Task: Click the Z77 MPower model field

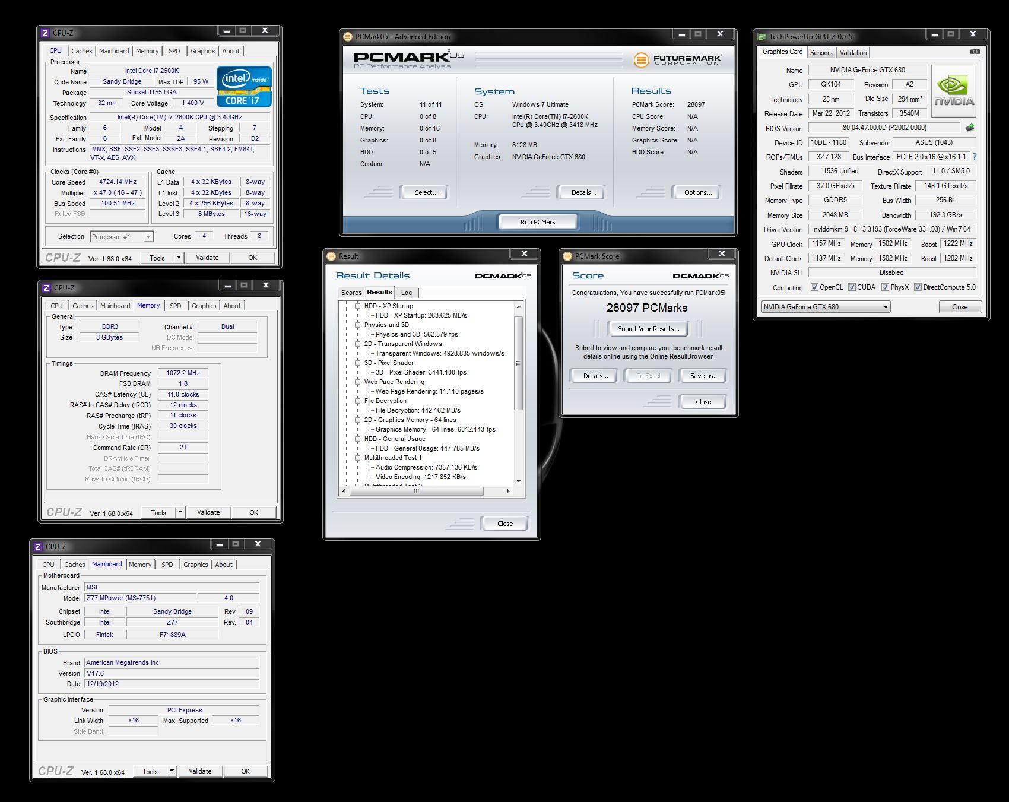Action: 140,598
